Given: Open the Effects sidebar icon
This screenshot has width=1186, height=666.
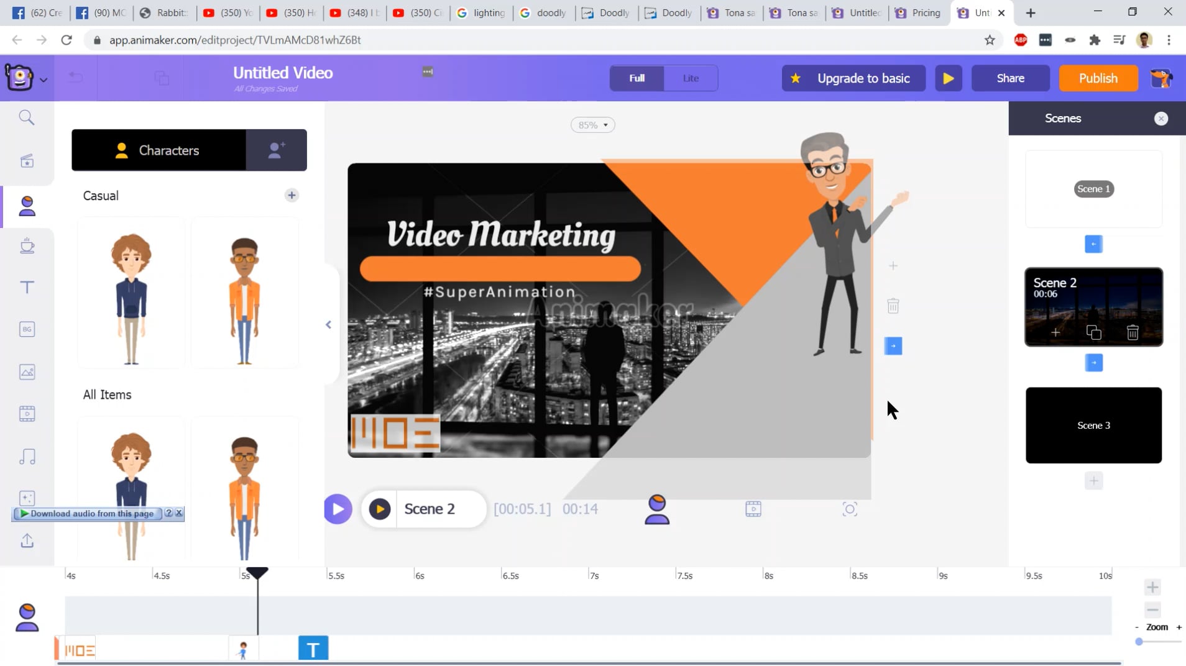Looking at the screenshot, I should pyautogui.click(x=27, y=498).
